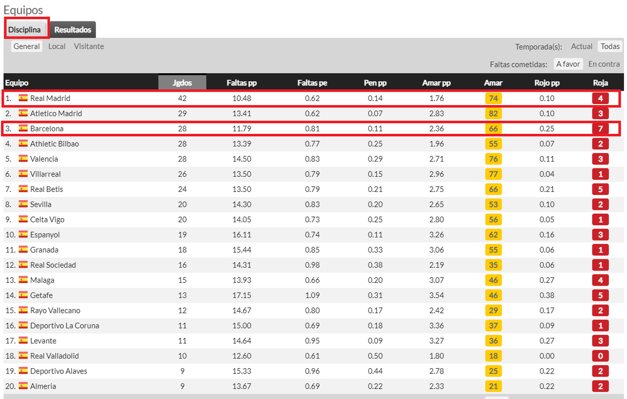
Task: Click Real Valladolid red card badge 0
Action: [x=600, y=356]
